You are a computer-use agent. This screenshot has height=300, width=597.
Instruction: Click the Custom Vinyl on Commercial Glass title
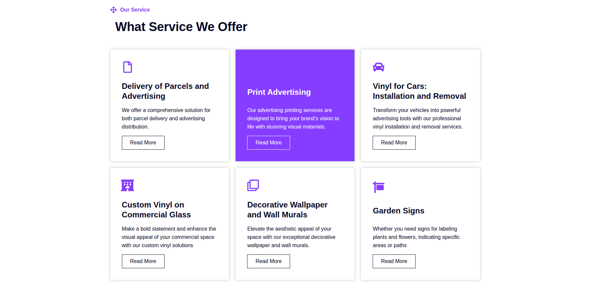coord(156,210)
